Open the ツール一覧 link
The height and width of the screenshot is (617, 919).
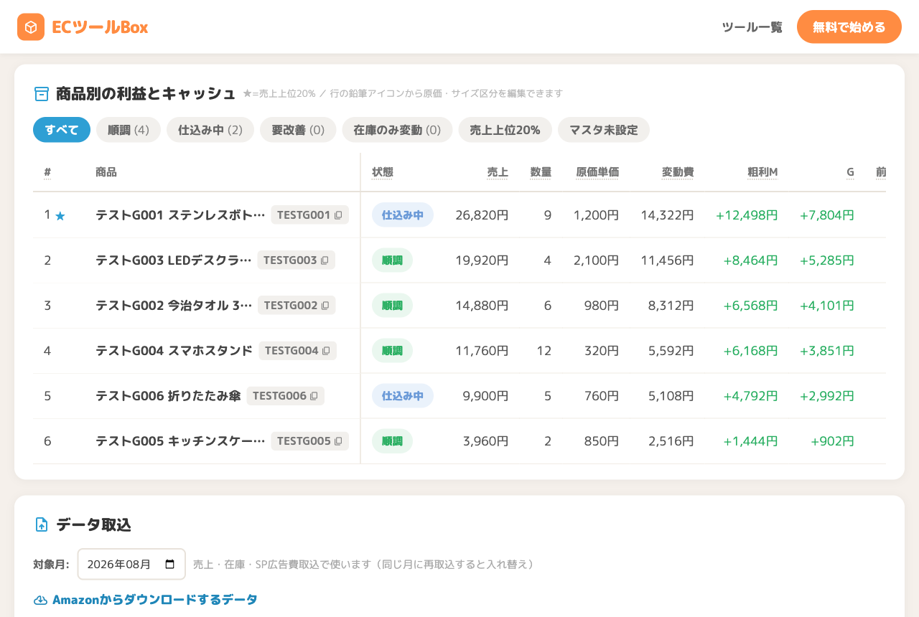pyautogui.click(x=752, y=27)
